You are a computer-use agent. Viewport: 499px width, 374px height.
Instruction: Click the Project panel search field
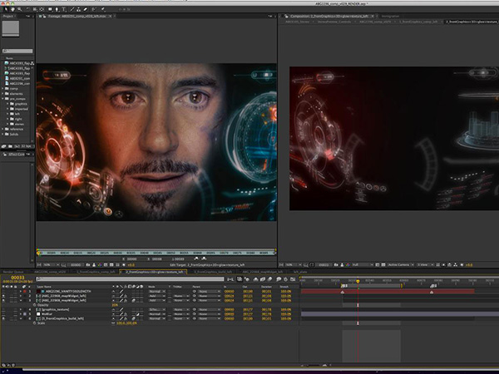click(17, 51)
